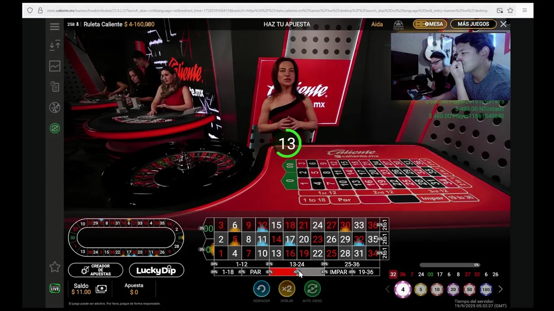The width and height of the screenshot is (554, 311).
Task: Select the 5 value chip
Action: click(x=420, y=289)
